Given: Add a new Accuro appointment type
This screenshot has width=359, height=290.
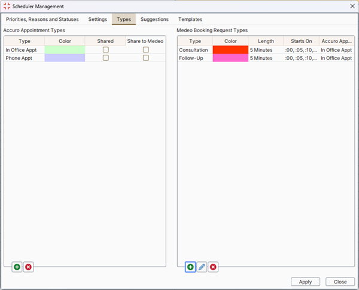Looking at the screenshot, I should pos(17,267).
